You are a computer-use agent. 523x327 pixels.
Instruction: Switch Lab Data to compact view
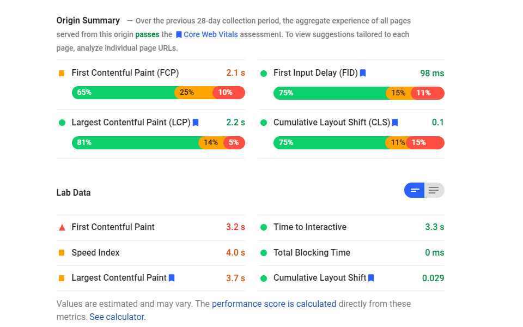415,190
